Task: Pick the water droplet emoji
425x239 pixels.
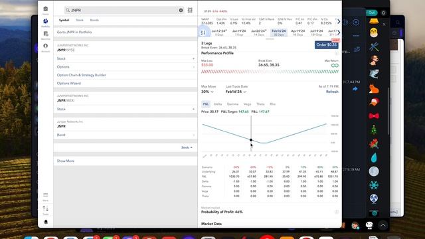Action: [x=374, y=158]
